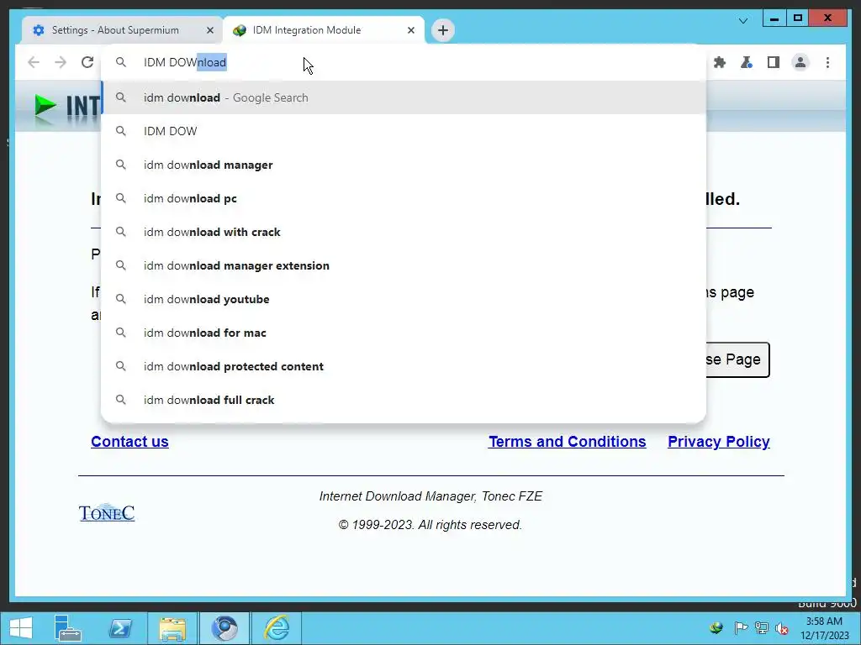Pick suggestion idm download manager extension
Viewport: 861px width, 645px height.
click(404, 265)
